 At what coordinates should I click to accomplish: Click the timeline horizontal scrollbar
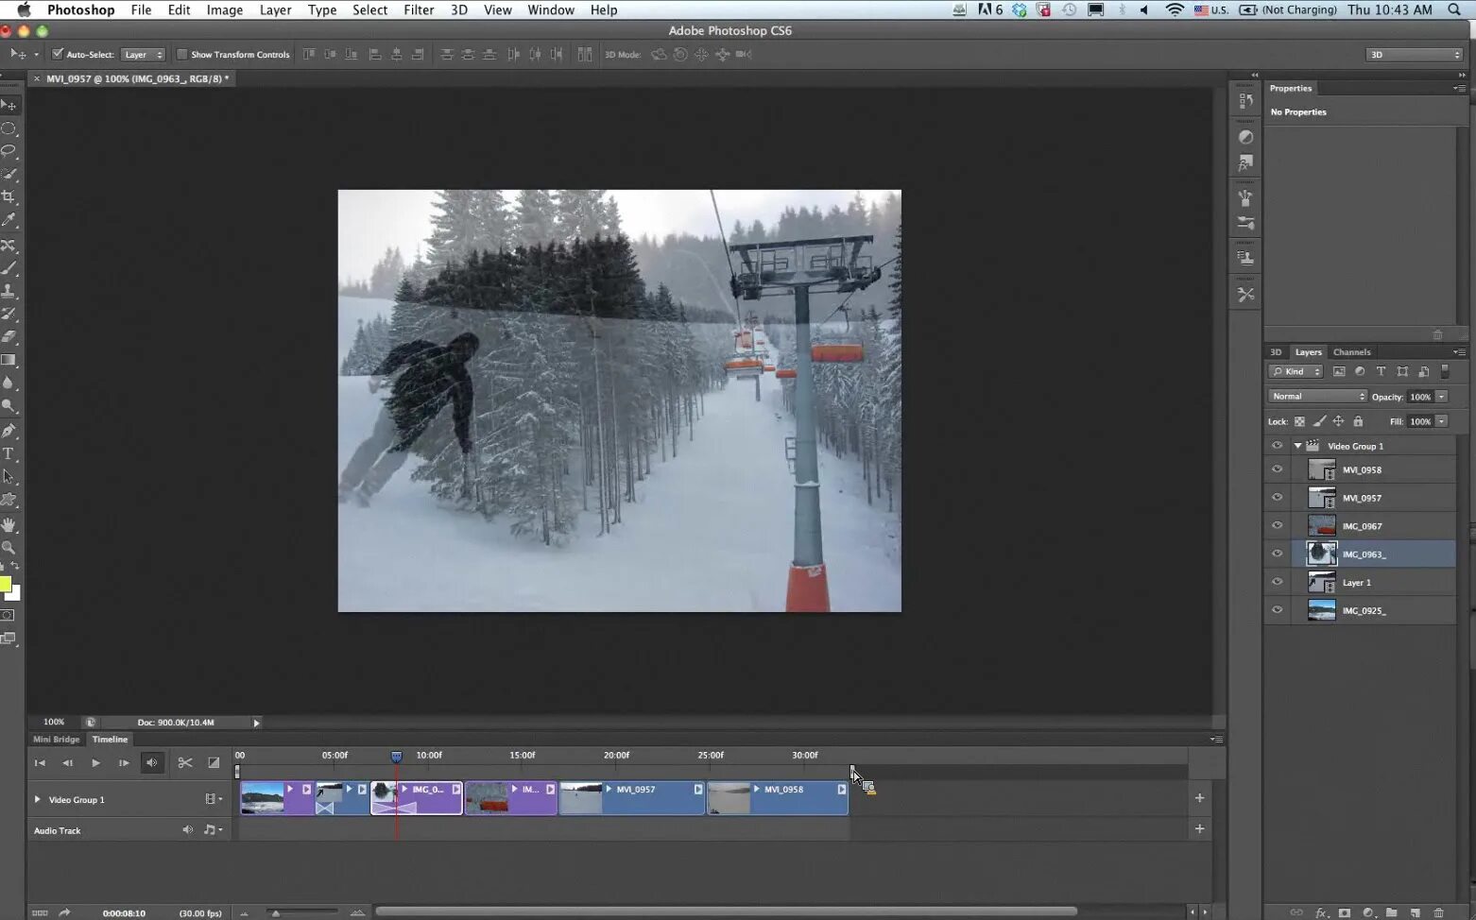pos(726,911)
